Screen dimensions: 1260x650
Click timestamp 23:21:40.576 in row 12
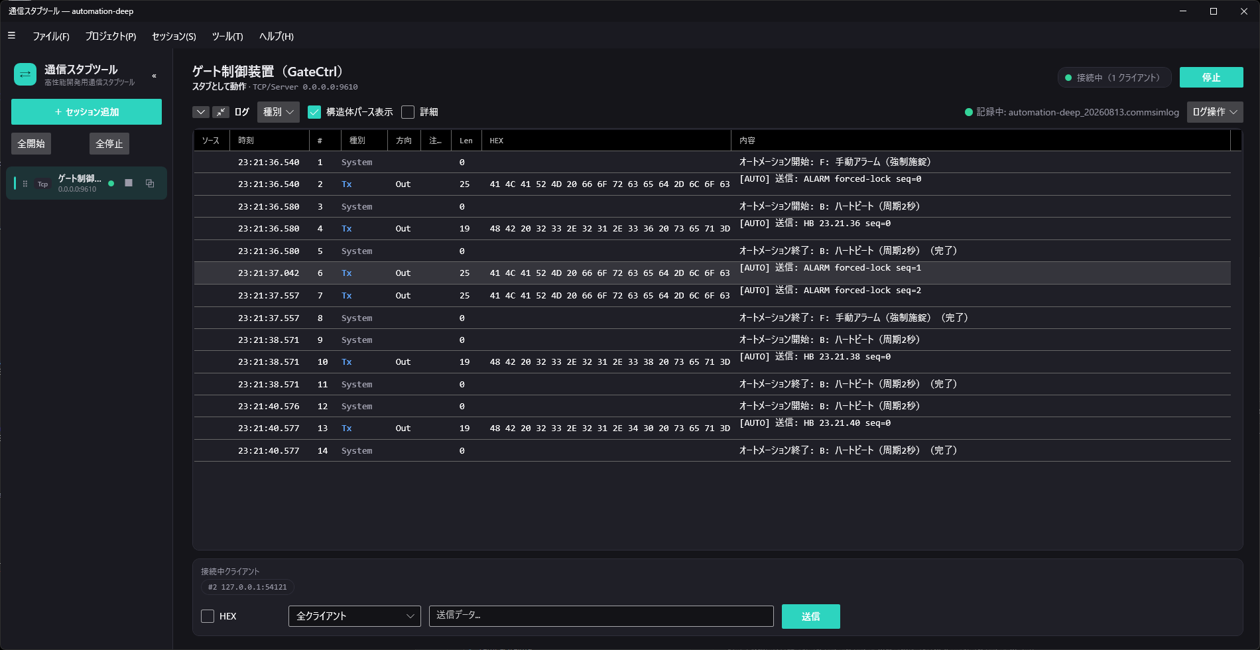coord(269,407)
